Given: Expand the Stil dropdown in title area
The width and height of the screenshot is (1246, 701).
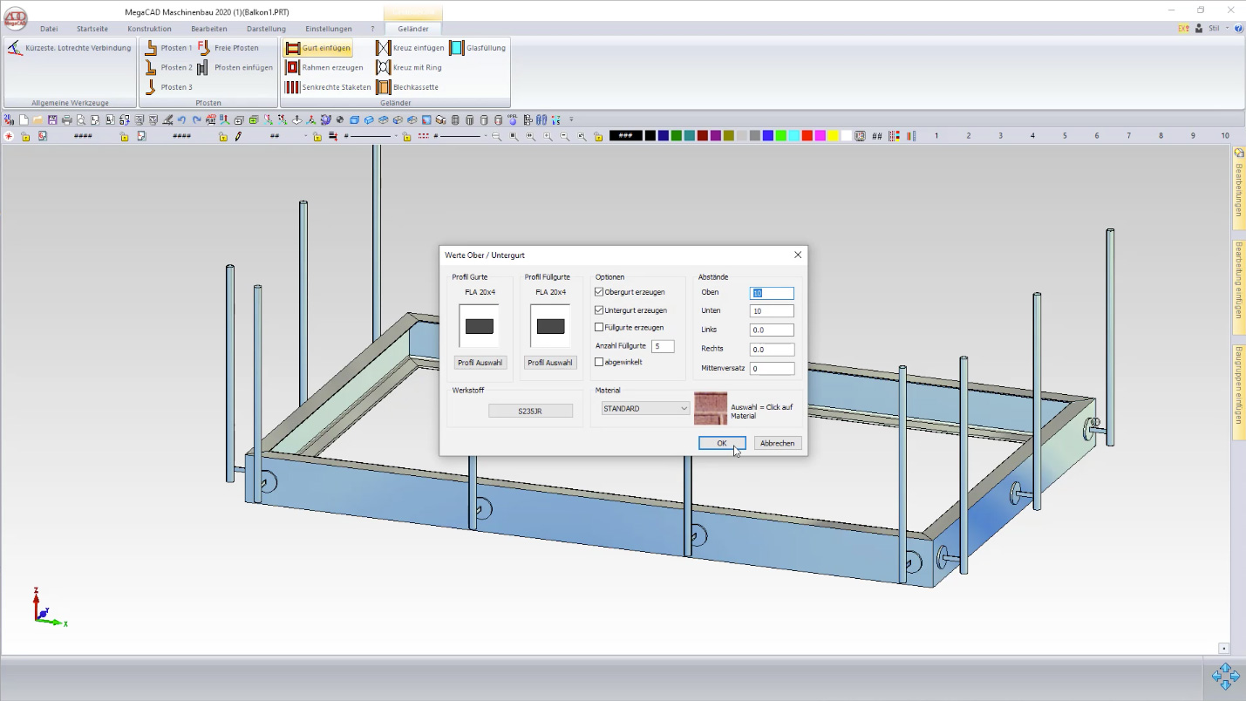Looking at the screenshot, I should (1228, 28).
